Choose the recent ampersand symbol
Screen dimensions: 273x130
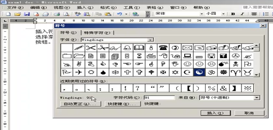coord(223,88)
